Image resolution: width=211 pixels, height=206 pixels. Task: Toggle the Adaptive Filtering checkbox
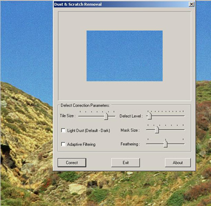coord(63,144)
